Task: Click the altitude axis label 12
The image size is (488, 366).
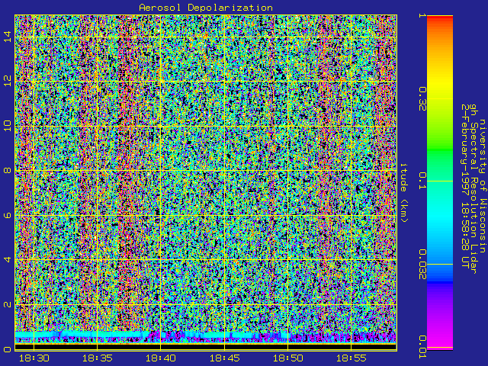Action: coord(7,82)
